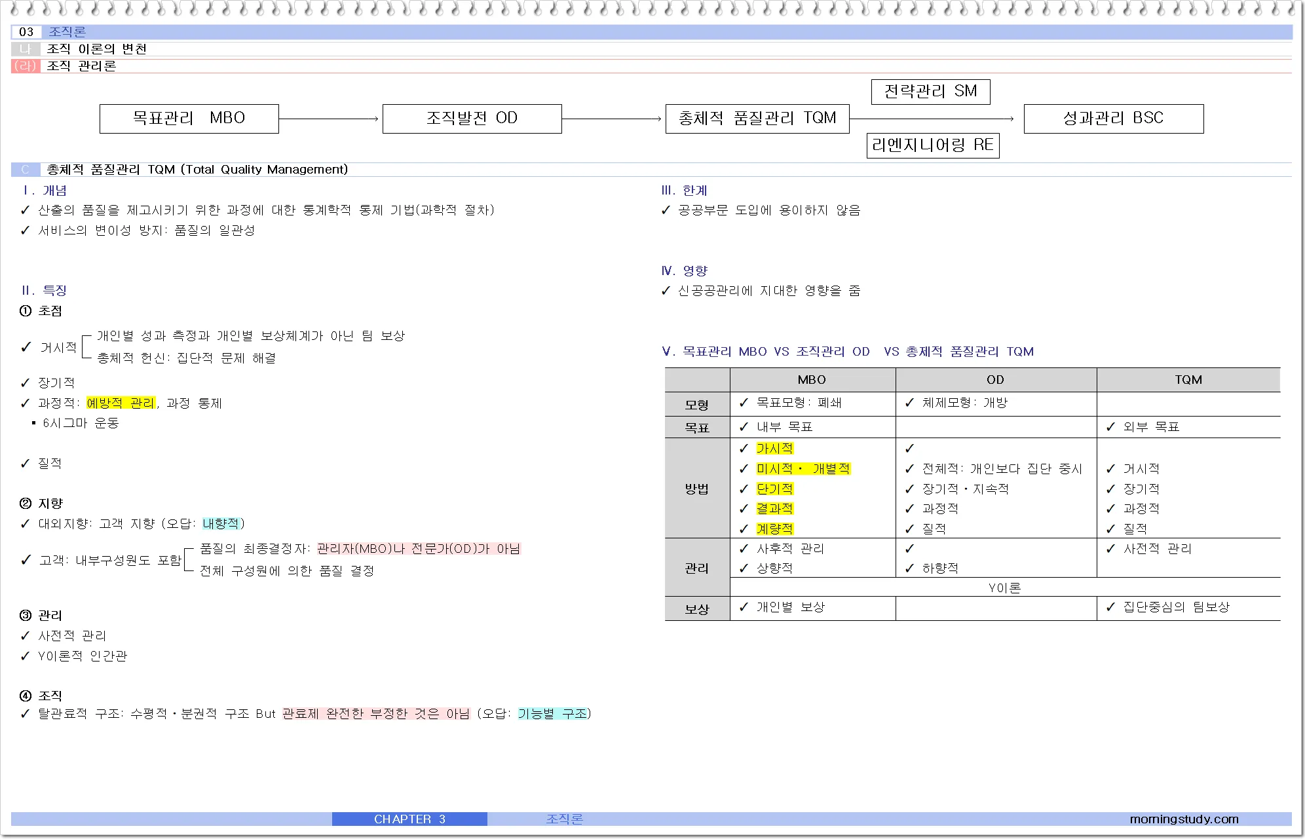The image size is (1305, 839).
Task: Click 전체적: 개인보다 집단 중시 text
Action: click(x=1002, y=469)
